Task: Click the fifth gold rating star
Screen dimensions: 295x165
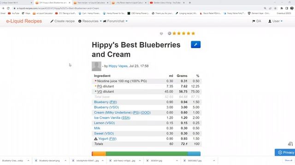Action: pos(193,33)
